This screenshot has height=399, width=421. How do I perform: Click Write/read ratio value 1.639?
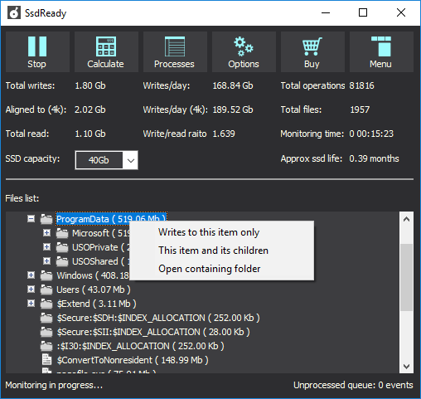coord(224,134)
